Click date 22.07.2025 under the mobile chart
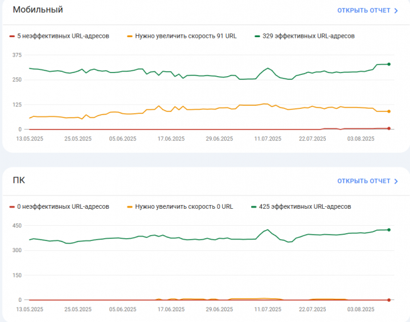 [313, 139]
